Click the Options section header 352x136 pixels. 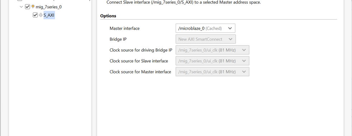(108, 16)
